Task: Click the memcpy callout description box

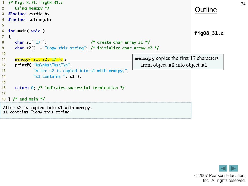Action: tap(178, 62)
